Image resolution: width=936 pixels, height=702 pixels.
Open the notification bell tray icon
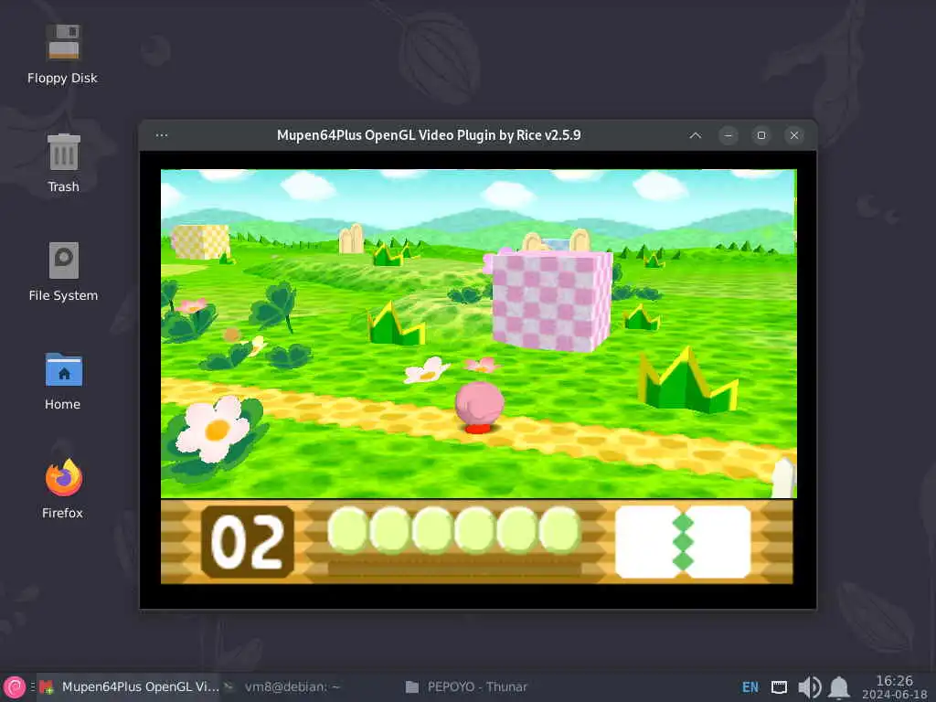click(839, 687)
